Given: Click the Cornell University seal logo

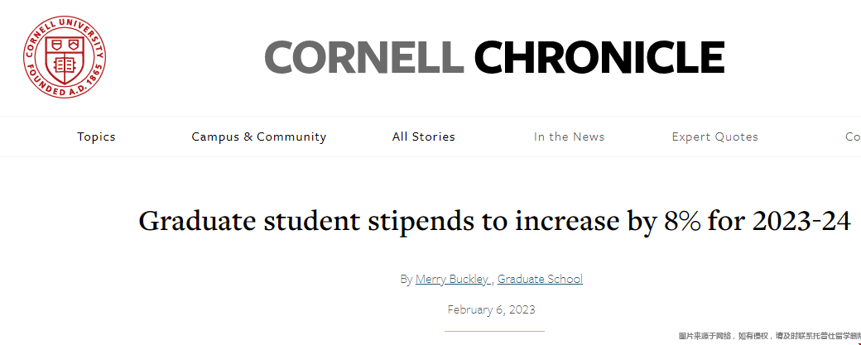Looking at the screenshot, I should pyautogui.click(x=65, y=57).
